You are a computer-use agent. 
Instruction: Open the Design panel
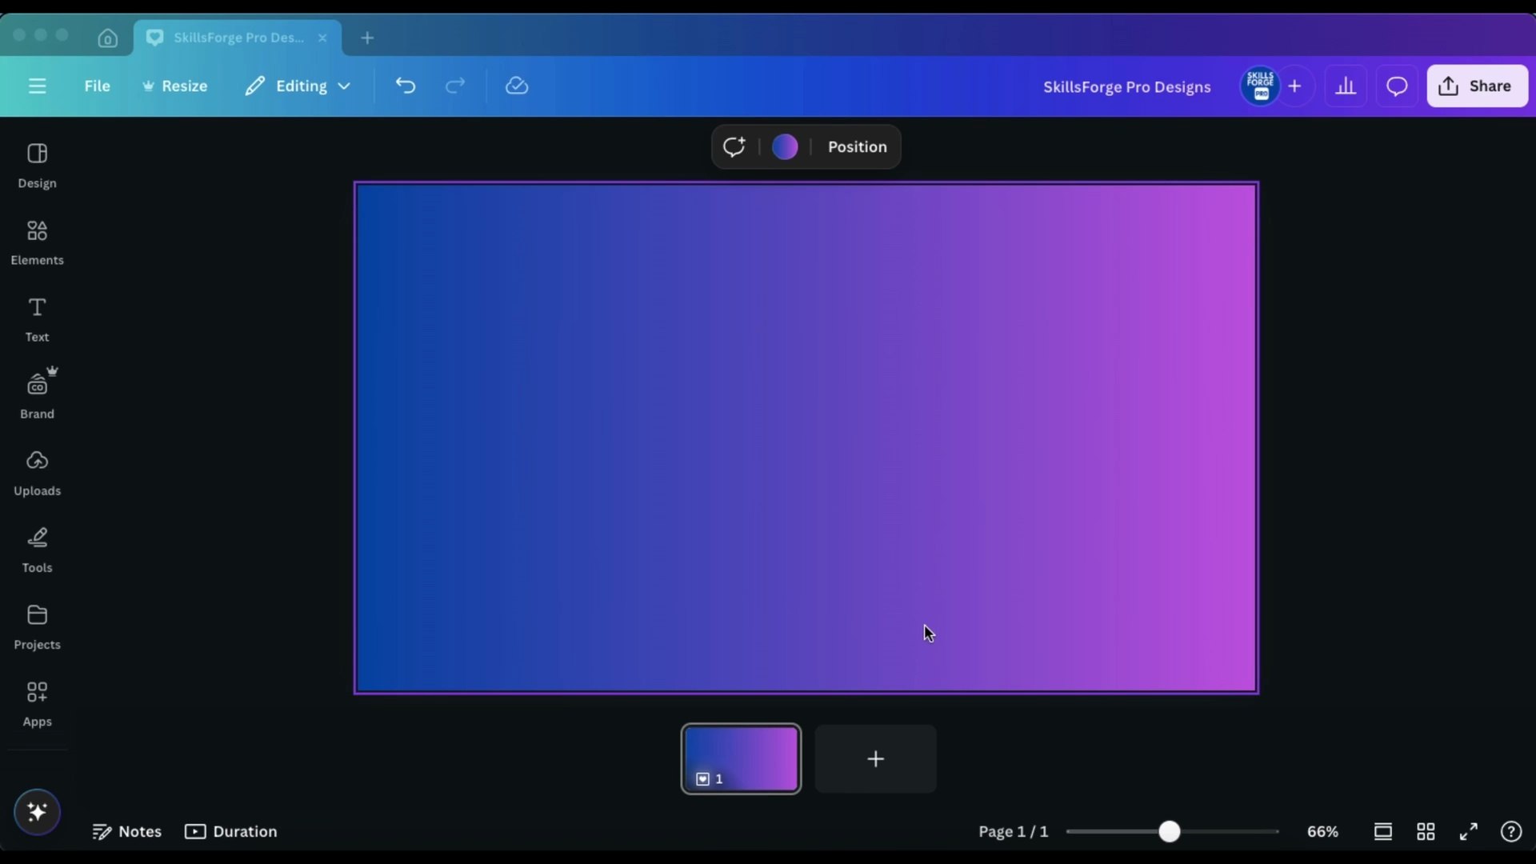37,165
